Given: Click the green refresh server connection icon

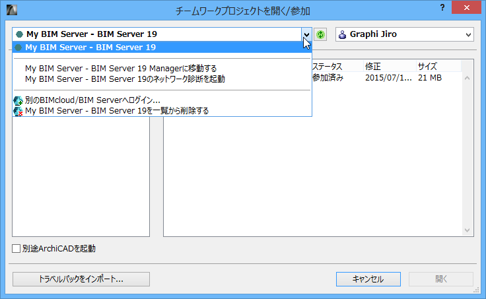Looking at the screenshot, I should (320, 34).
